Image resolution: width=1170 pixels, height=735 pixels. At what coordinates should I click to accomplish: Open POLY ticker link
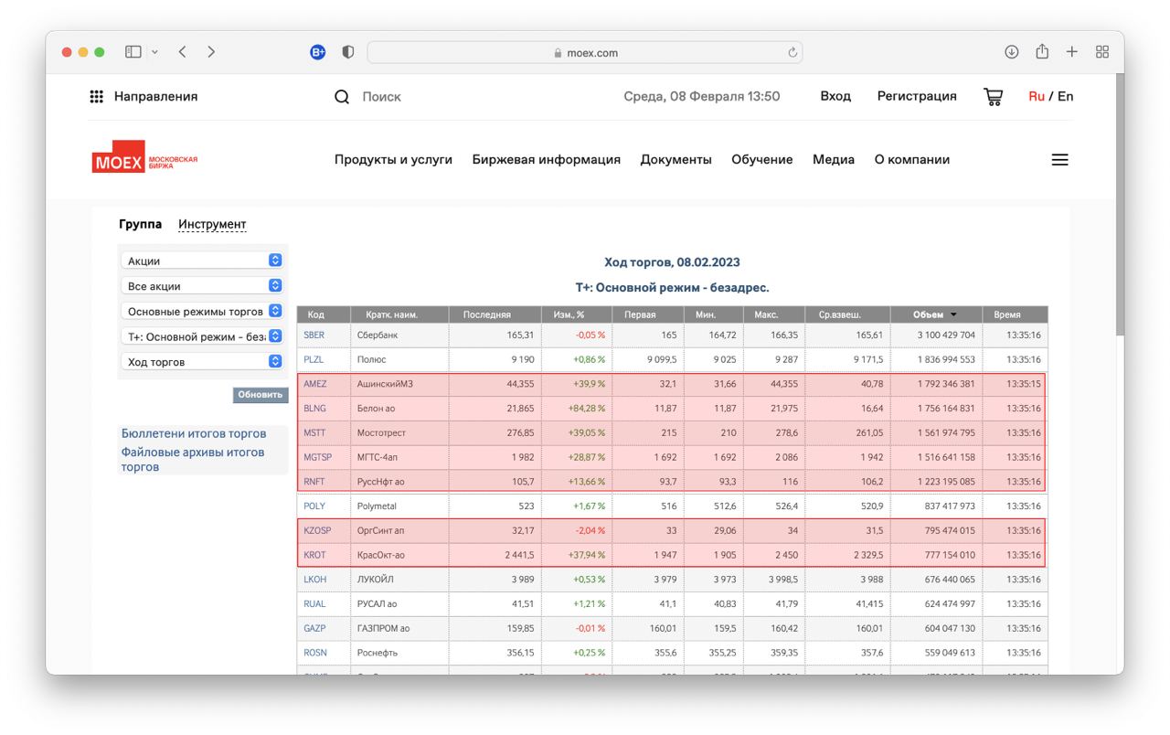pos(314,506)
